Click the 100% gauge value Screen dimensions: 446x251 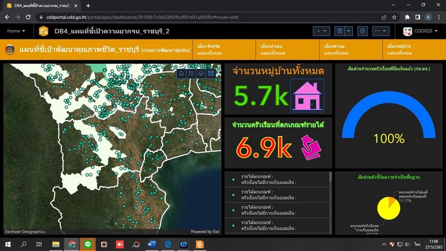click(389, 139)
